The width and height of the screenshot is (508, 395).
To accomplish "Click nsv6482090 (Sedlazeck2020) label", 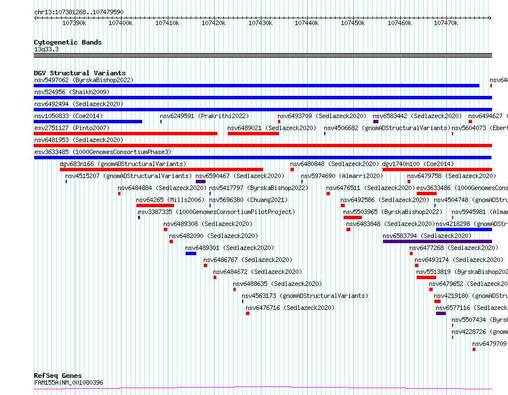I will [213, 236].
